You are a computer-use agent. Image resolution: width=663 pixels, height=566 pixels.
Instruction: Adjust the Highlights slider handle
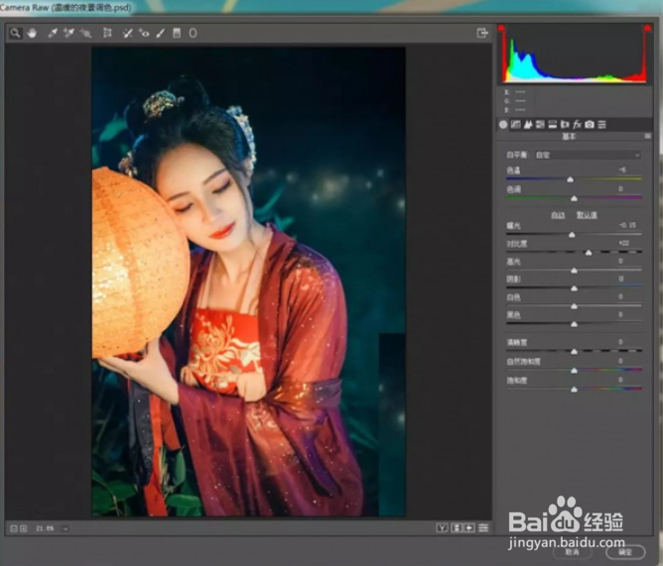pos(574,271)
